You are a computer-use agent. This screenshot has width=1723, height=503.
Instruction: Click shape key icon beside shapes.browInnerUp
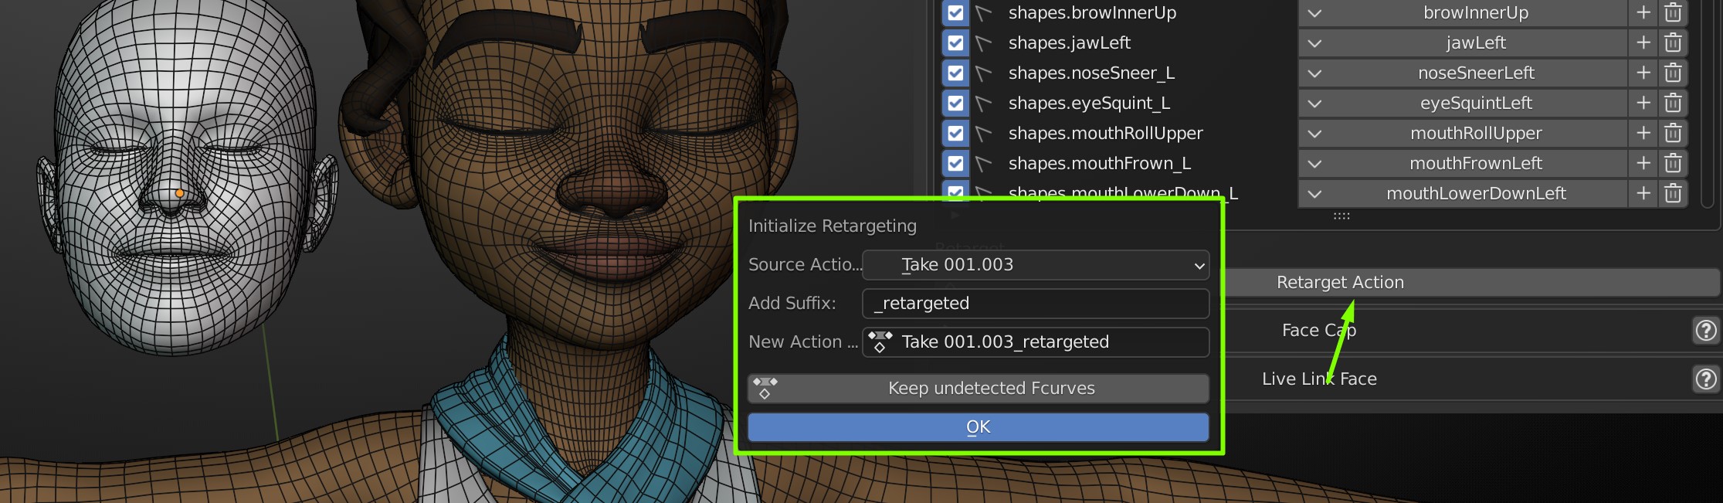(x=983, y=12)
